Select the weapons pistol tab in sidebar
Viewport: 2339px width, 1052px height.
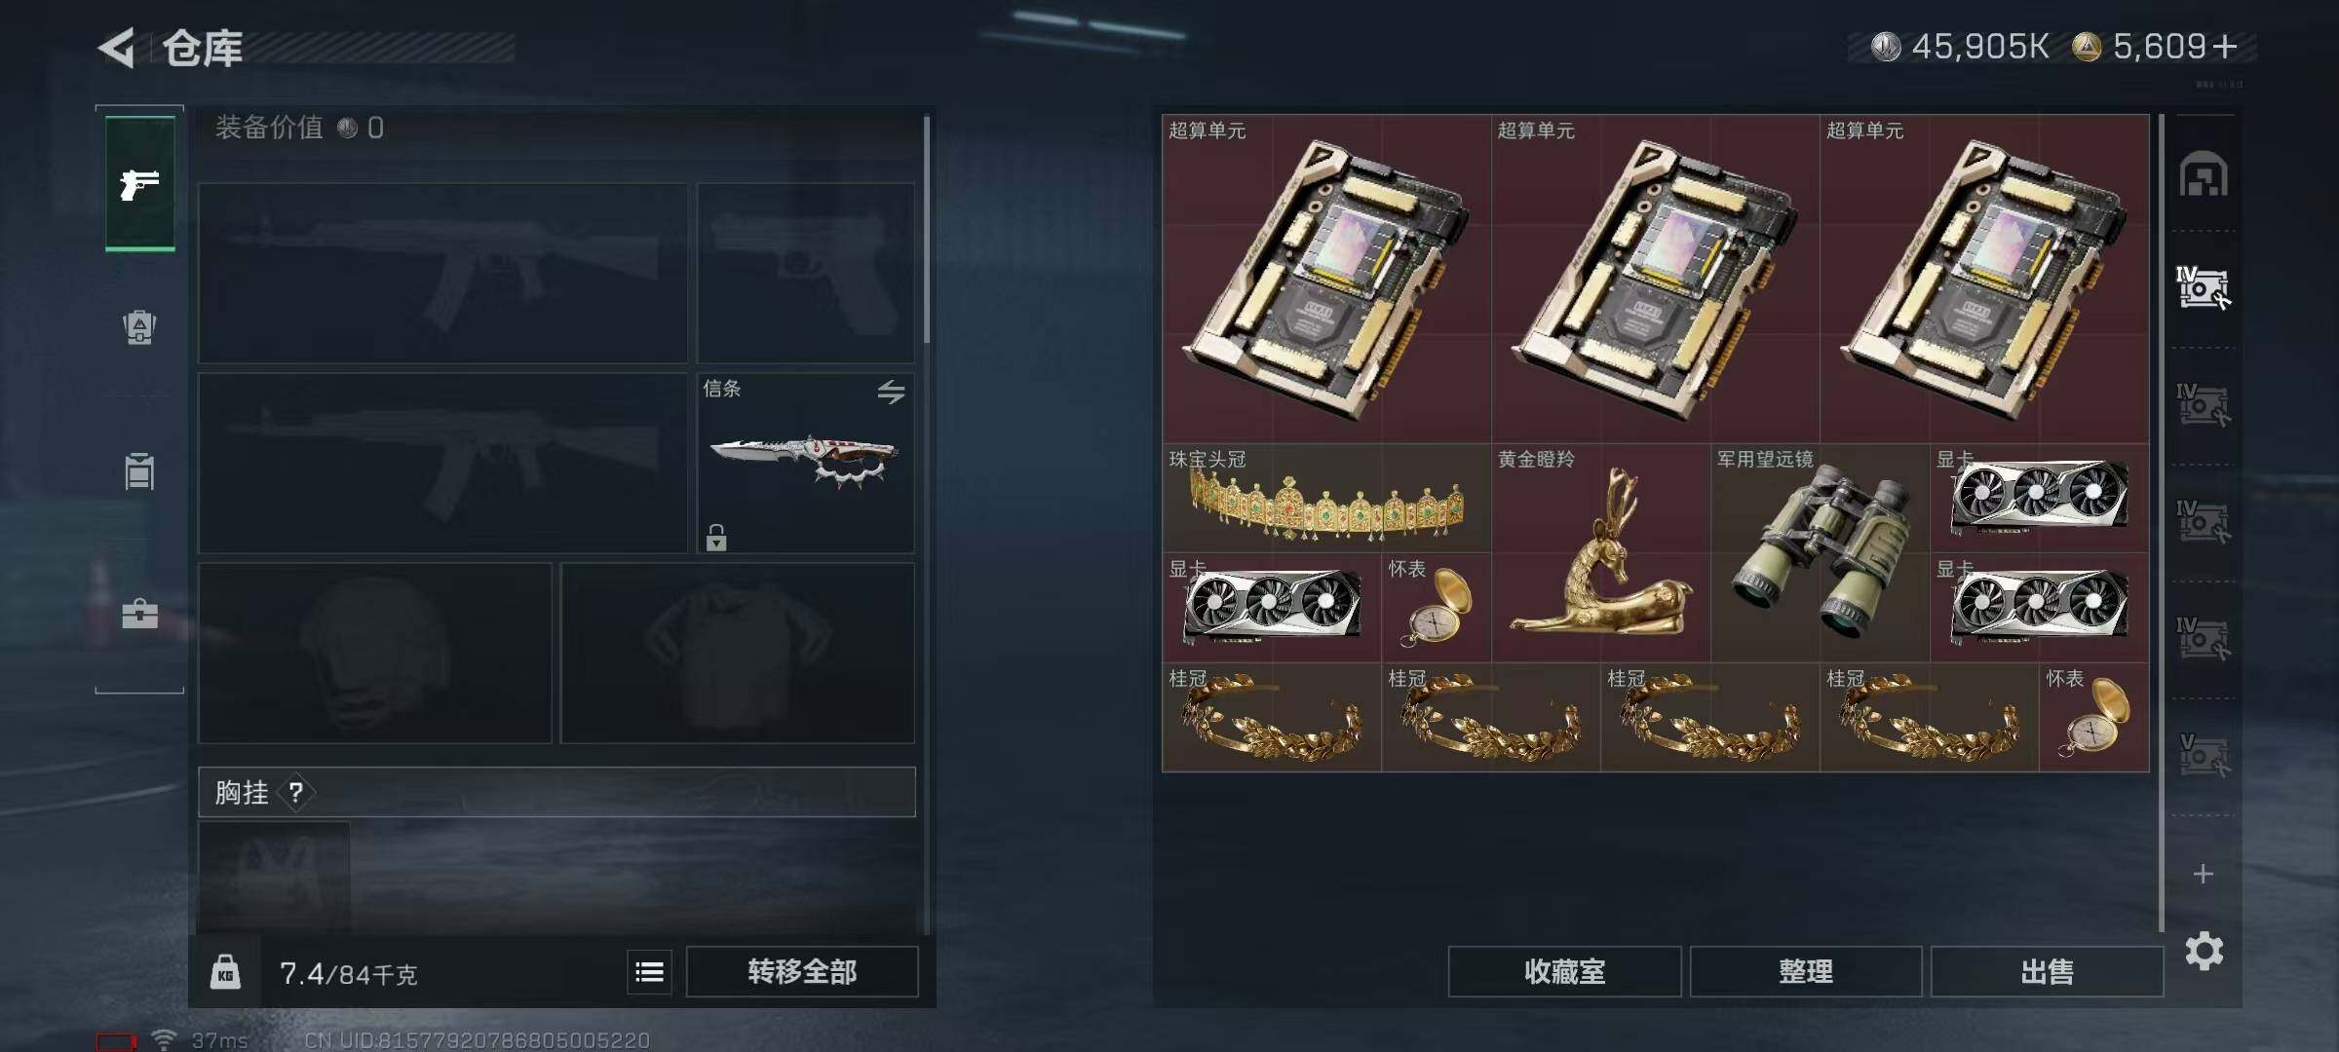pyautogui.click(x=139, y=184)
